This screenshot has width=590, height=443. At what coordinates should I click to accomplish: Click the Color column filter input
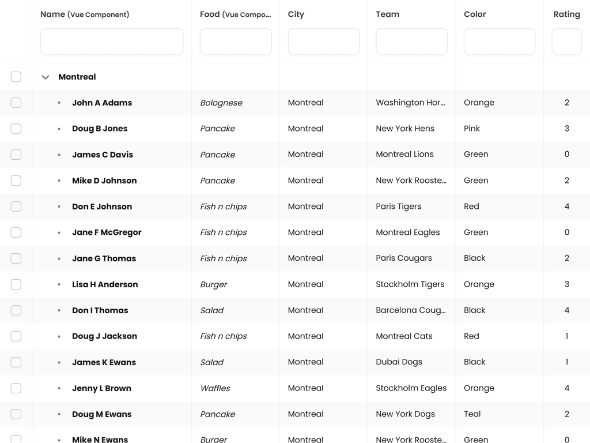click(499, 42)
